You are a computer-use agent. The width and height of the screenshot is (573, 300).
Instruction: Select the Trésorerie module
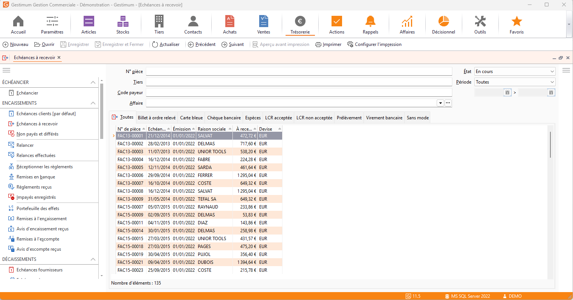pyautogui.click(x=300, y=25)
